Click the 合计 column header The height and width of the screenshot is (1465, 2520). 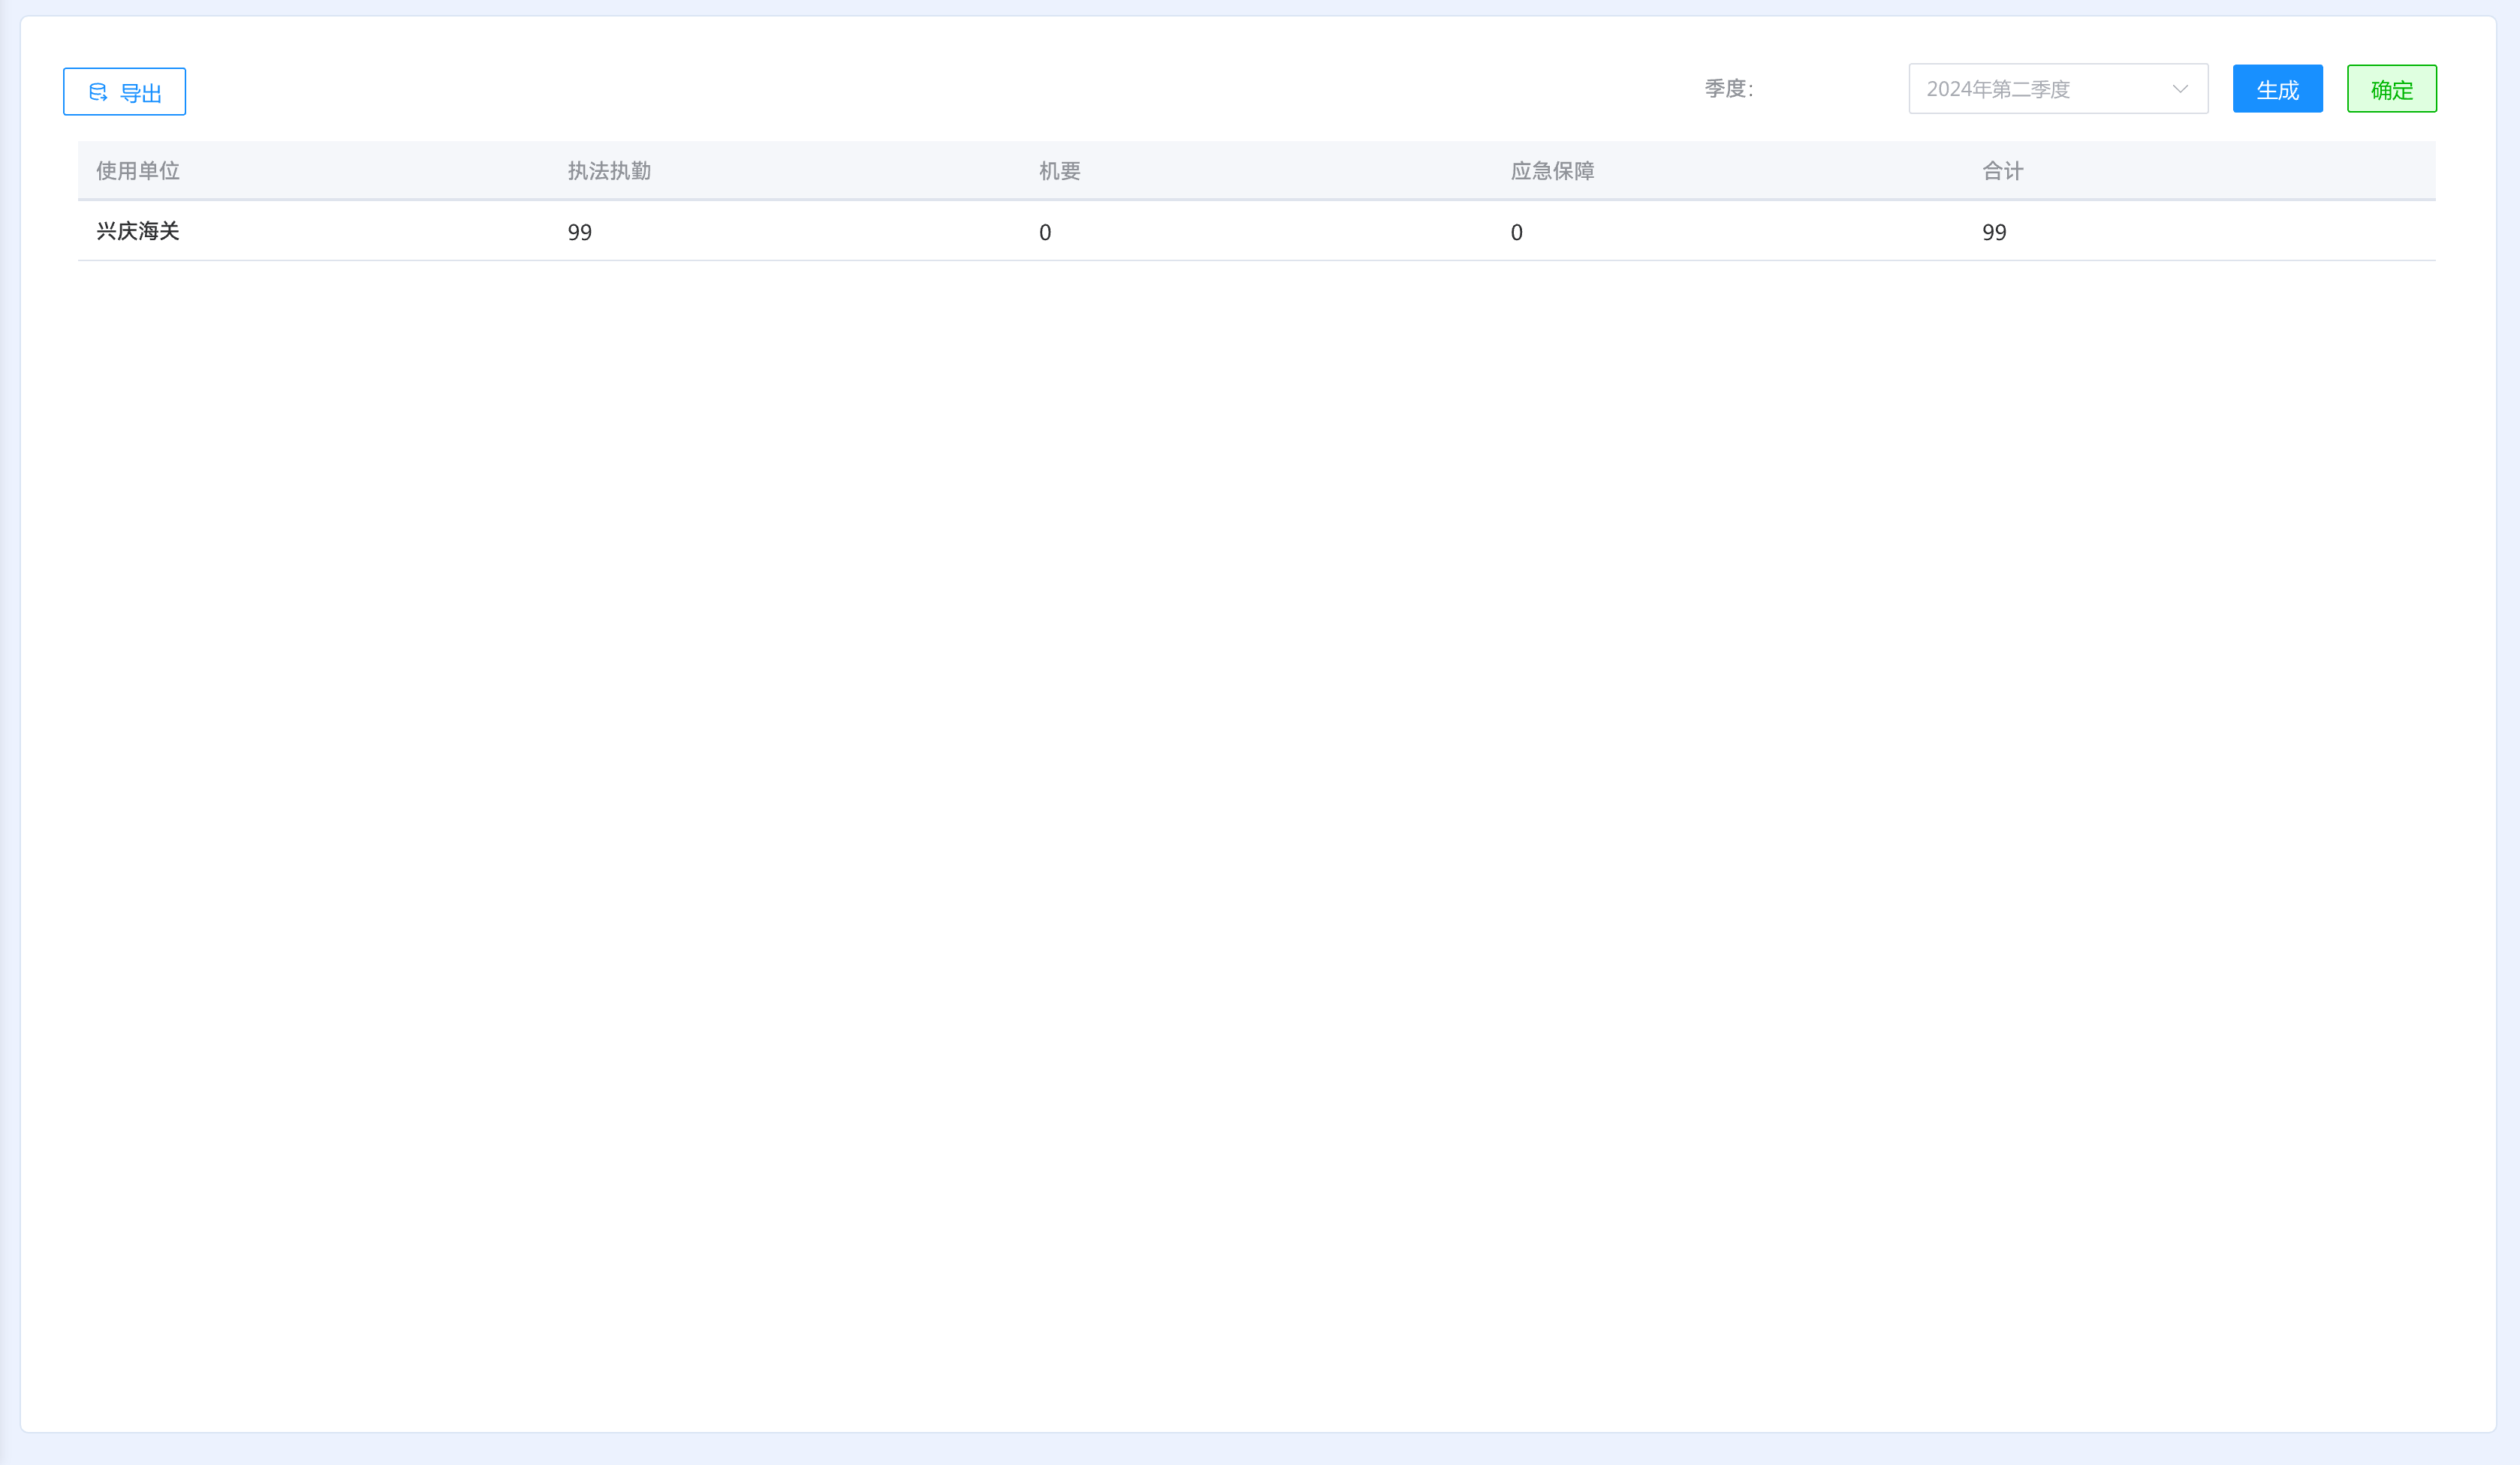point(2002,171)
